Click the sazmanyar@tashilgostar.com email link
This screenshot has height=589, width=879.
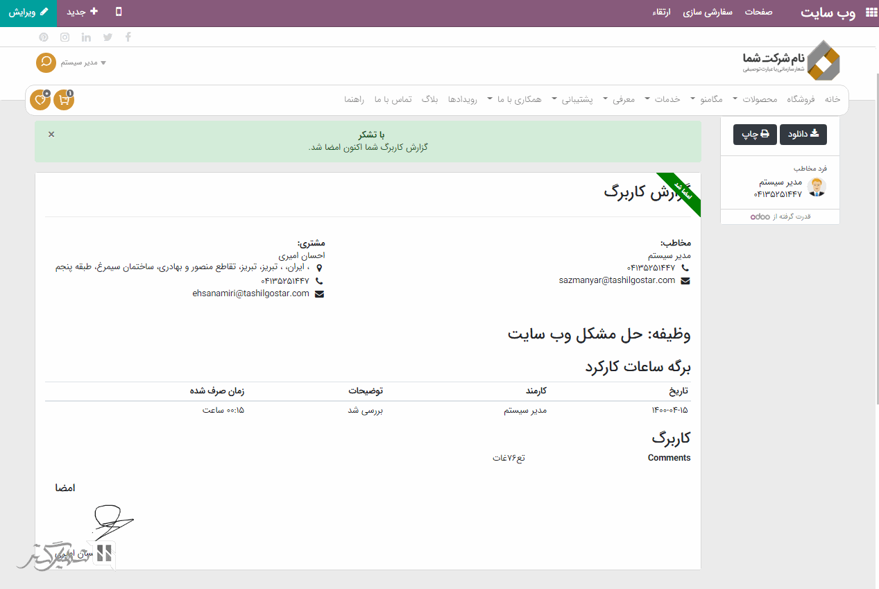617,280
